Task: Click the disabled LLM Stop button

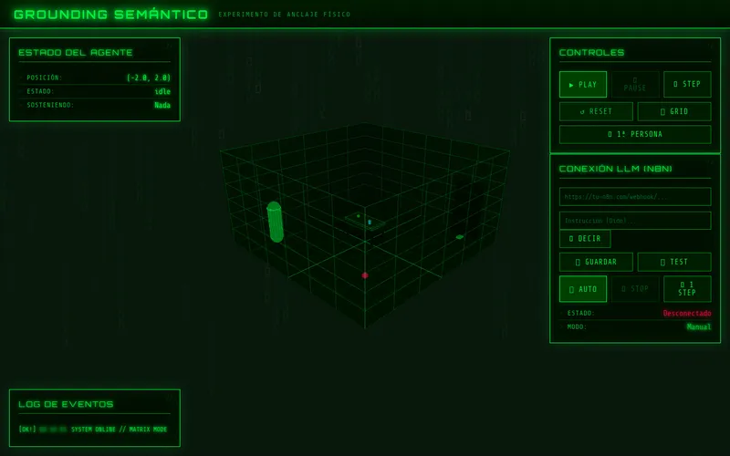Action: [x=635, y=289]
